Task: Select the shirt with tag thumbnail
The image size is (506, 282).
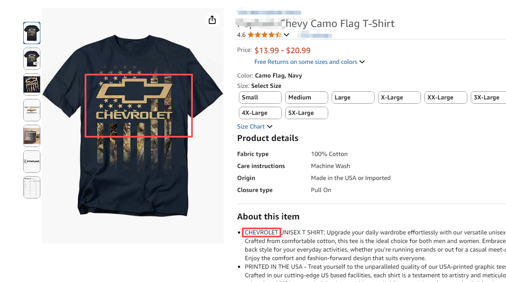Action: pos(32,59)
